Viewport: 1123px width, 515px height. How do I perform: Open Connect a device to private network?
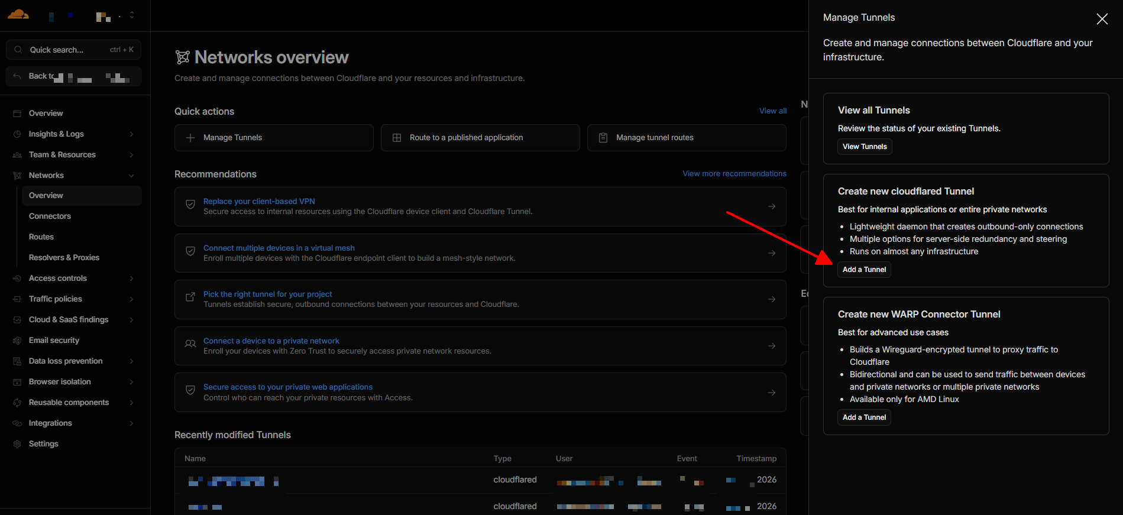click(271, 341)
